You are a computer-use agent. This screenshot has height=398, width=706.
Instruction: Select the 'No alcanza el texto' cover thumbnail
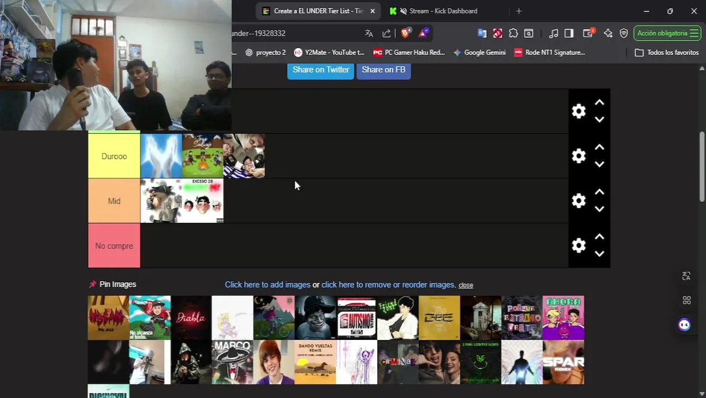click(x=150, y=317)
